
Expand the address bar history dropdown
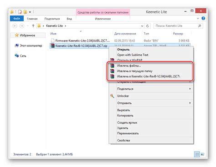tap(142, 26)
